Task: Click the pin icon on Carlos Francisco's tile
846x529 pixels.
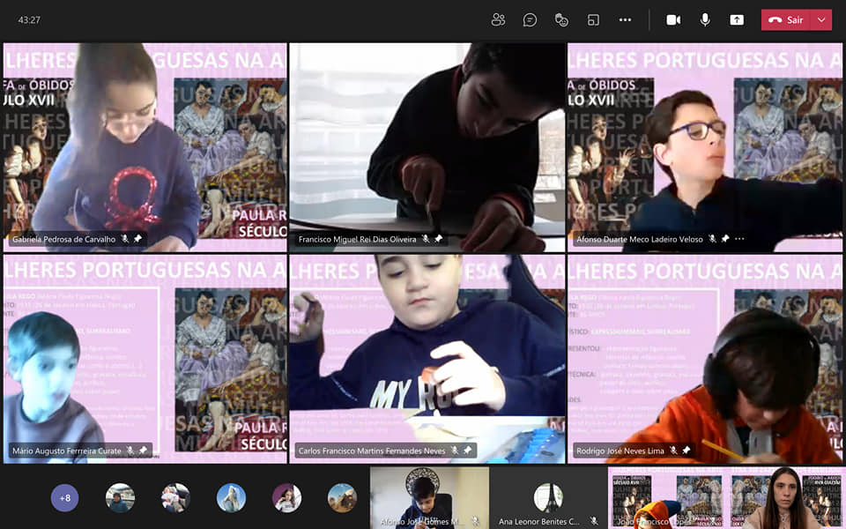Action: click(468, 451)
